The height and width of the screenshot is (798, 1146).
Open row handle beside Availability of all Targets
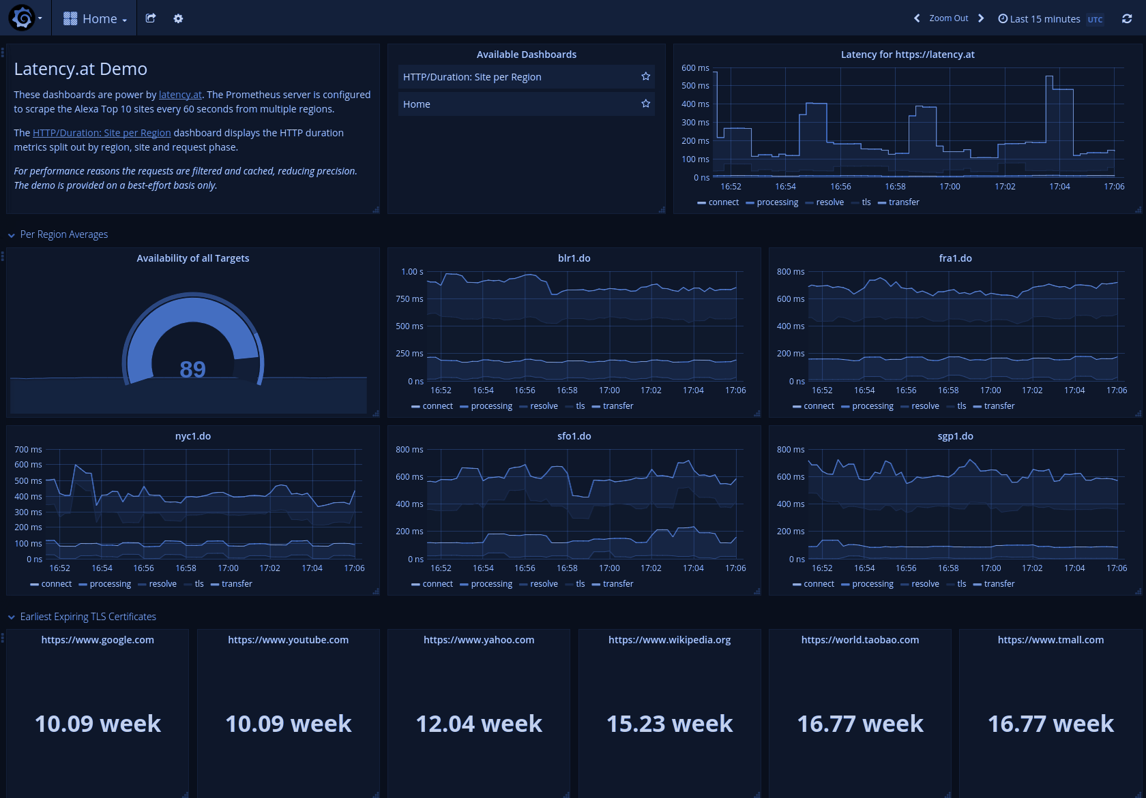[3, 256]
